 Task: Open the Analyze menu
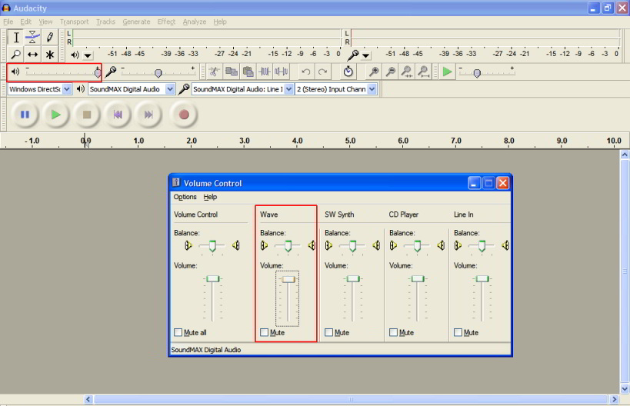tap(195, 22)
